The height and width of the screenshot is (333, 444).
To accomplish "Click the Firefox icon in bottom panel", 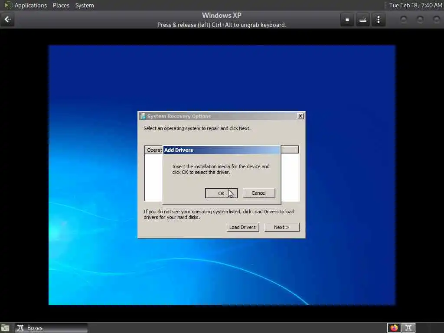I will [x=394, y=328].
